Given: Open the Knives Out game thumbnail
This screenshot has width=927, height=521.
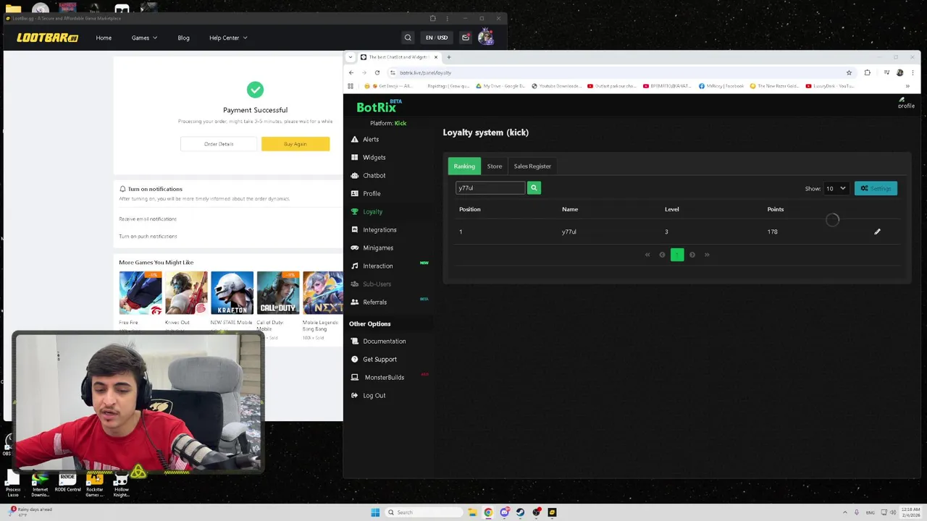Looking at the screenshot, I should pos(186,293).
